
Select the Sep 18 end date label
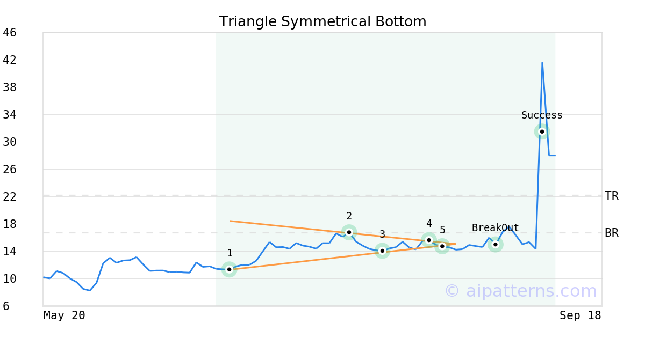click(x=580, y=315)
